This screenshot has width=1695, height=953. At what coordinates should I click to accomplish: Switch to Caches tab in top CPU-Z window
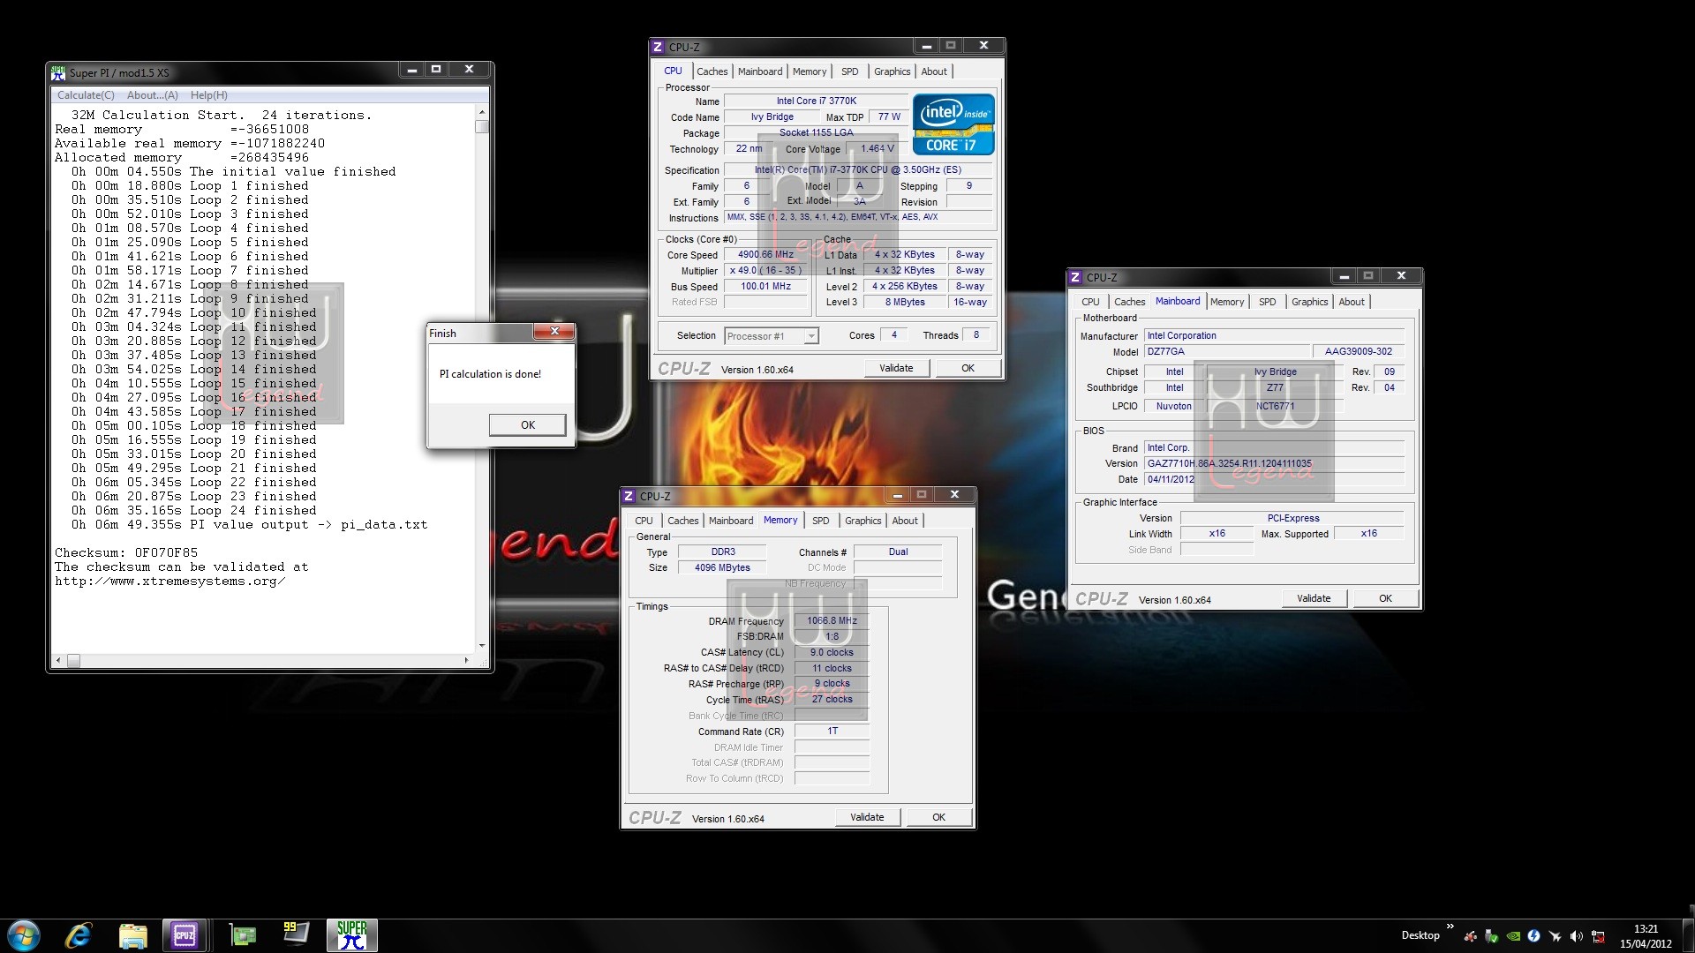pyautogui.click(x=712, y=71)
